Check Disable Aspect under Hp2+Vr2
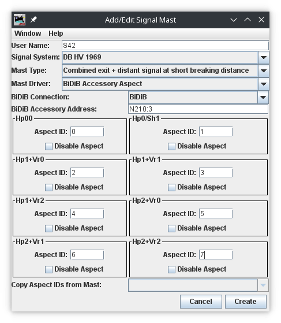Viewport: 281px width, 323px height. (x=171, y=269)
